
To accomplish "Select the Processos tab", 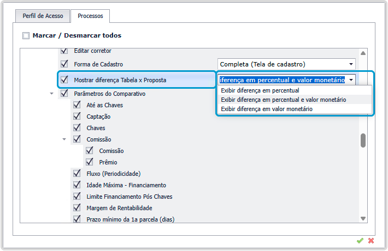I will tap(90, 16).
